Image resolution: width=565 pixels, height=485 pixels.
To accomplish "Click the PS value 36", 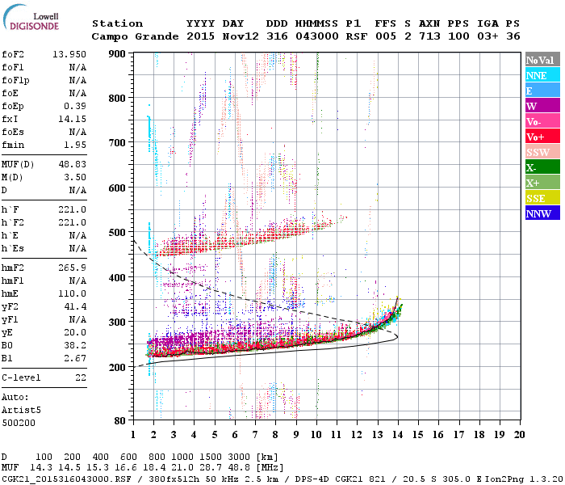I will tap(513, 36).
